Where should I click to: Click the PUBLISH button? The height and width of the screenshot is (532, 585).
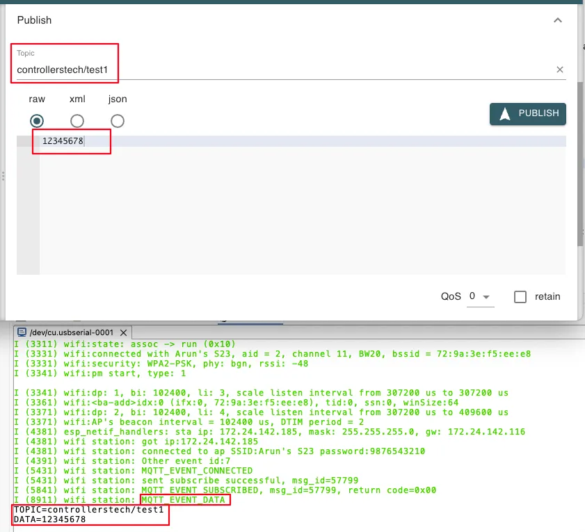click(x=527, y=114)
